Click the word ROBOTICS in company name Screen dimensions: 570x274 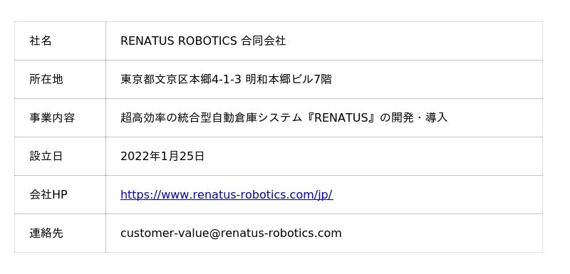point(207,41)
